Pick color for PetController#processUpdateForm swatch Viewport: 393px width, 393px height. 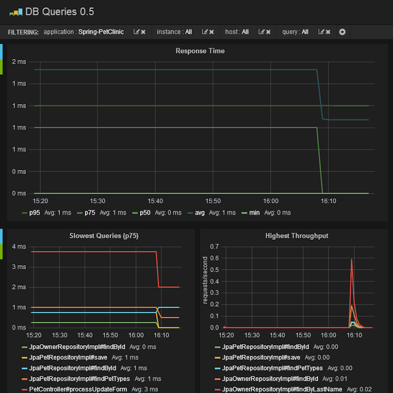24,390
